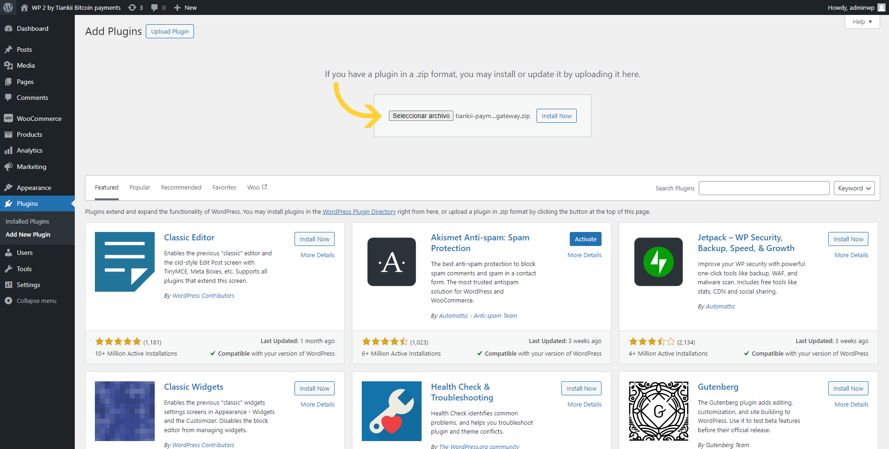This screenshot has width=889, height=449.
Task: Click the Jetpack plugin logo
Action: click(659, 262)
